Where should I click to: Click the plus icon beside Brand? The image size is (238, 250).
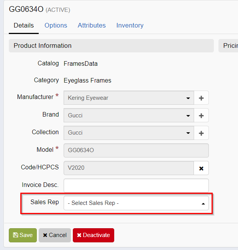tap(201, 115)
